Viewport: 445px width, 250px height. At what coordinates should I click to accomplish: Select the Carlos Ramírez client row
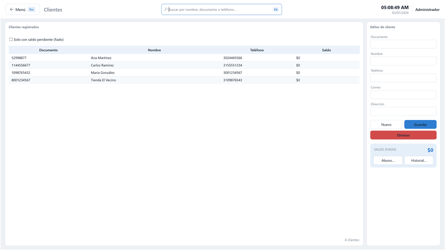tap(184, 65)
